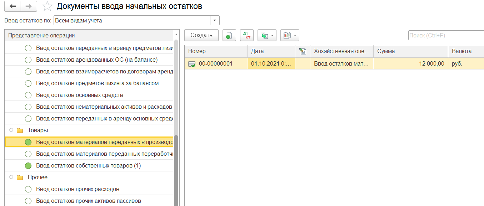Sort by the Сумма column header
484x206 pixels.
[411, 51]
